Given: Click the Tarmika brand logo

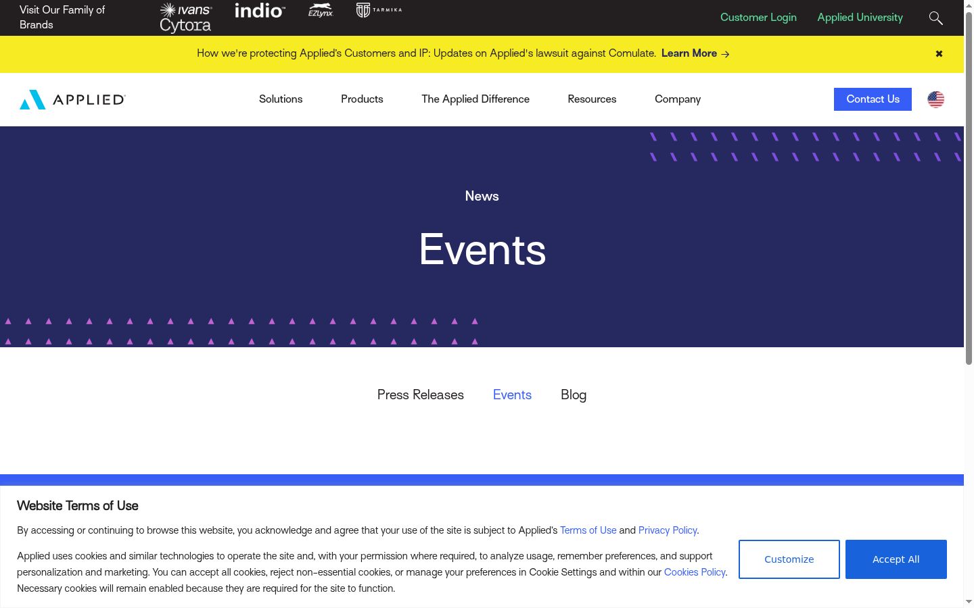Looking at the screenshot, I should click(379, 10).
